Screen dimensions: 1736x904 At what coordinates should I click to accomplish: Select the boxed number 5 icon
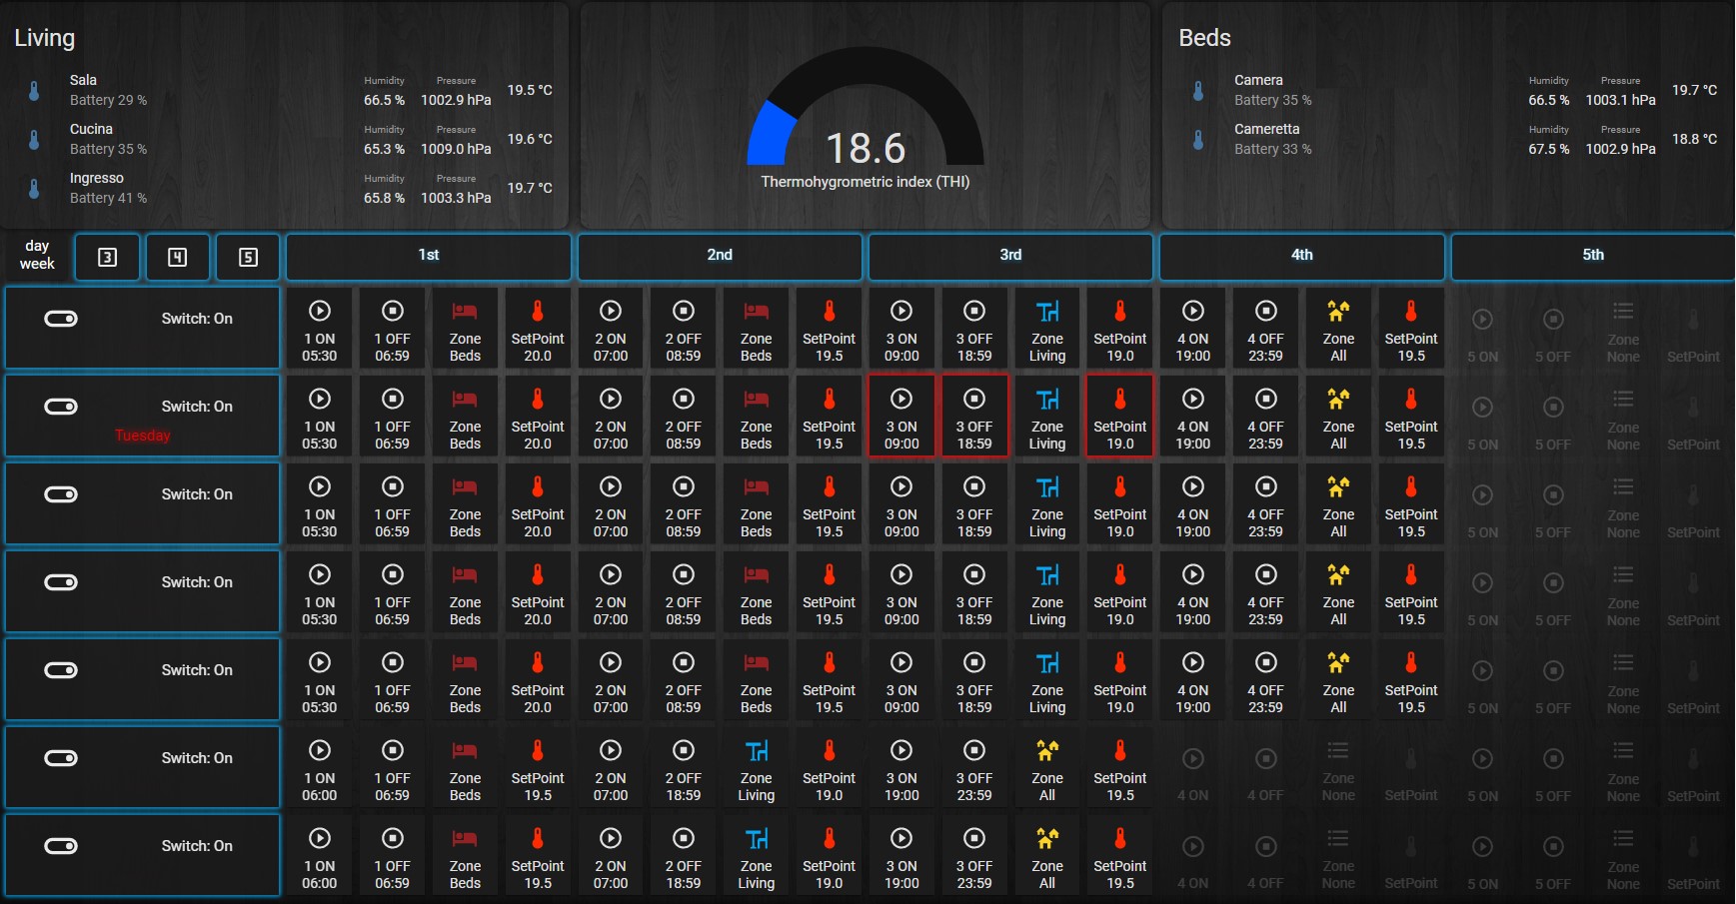[x=248, y=258]
